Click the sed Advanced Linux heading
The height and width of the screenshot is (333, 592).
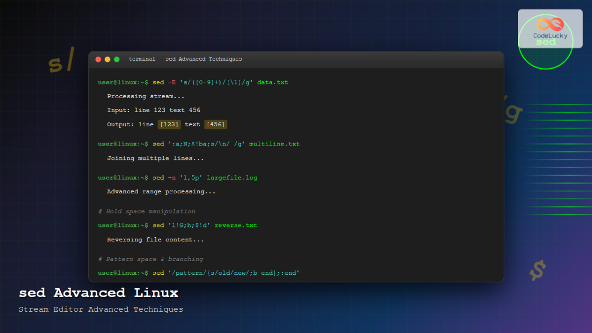pos(98,293)
